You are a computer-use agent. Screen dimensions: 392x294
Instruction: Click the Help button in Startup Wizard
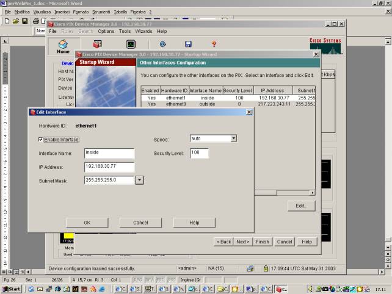307,242
